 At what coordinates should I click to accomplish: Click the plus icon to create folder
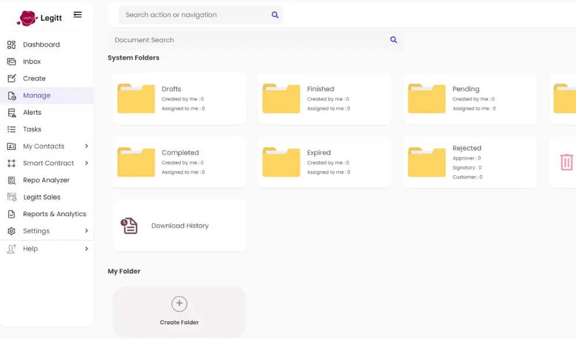click(179, 304)
